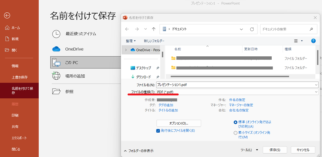
Task: Click the view layout icon
Action: pyautogui.click(x=296, y=41)
